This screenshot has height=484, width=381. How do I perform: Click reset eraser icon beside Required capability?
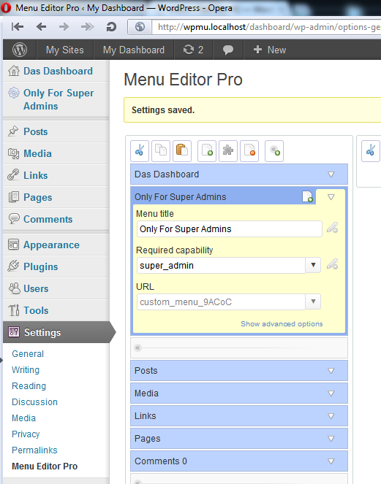(x=332, y=264)
